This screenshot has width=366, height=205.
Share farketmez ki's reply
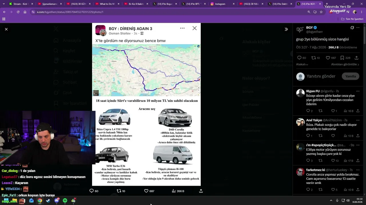(x=358, y=190)
